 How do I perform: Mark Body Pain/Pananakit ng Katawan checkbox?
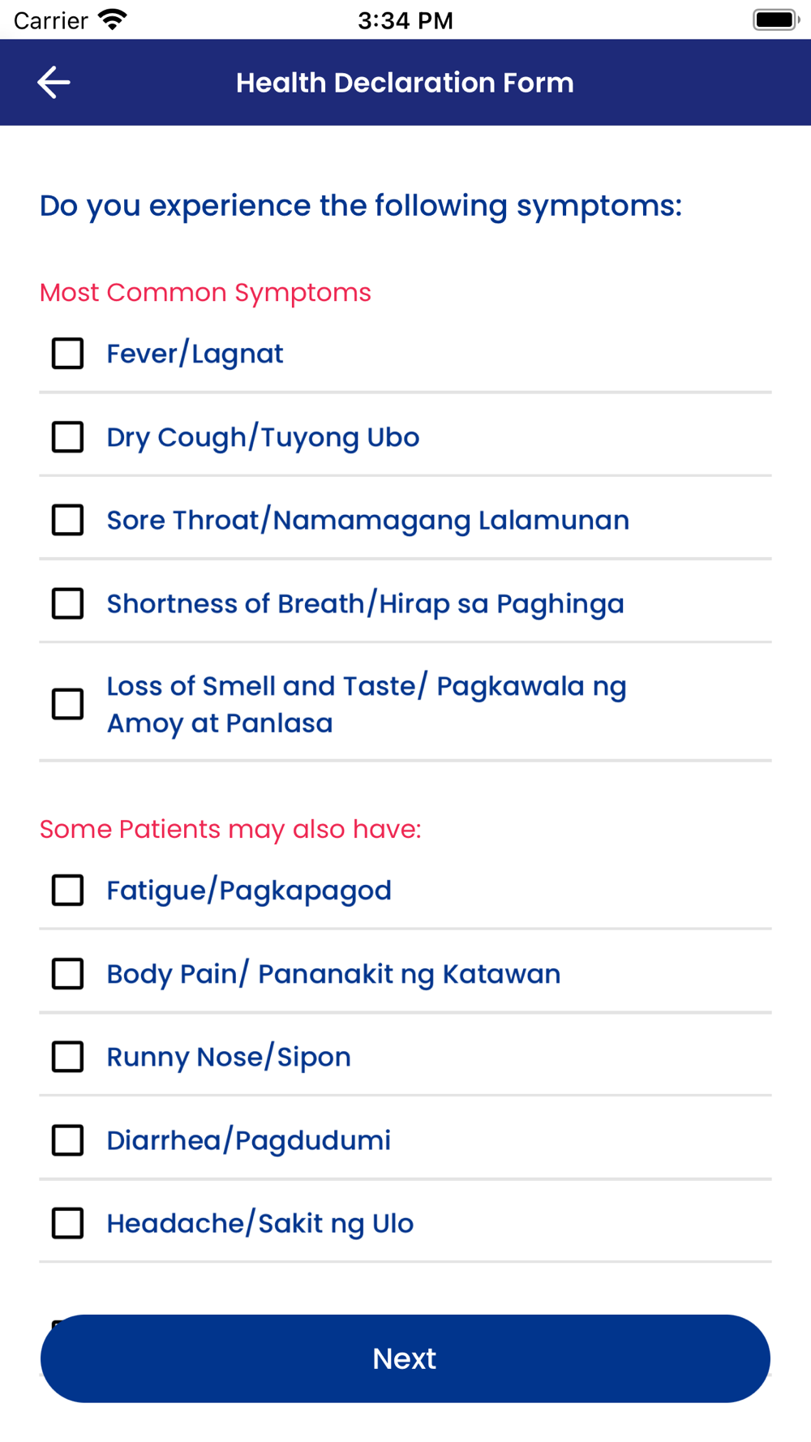pos(68,974)
